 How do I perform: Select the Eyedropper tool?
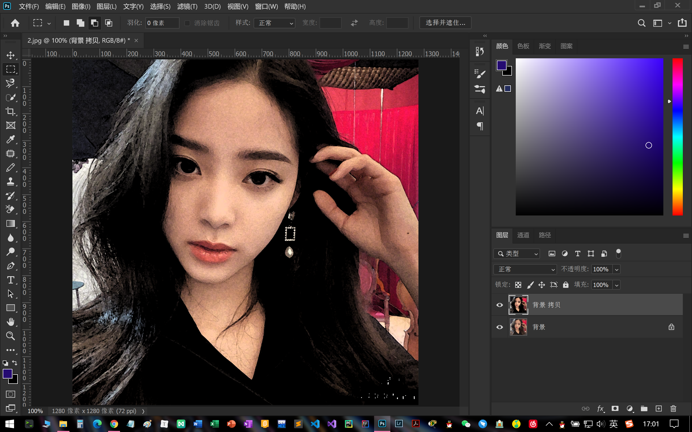coord(11,139)
